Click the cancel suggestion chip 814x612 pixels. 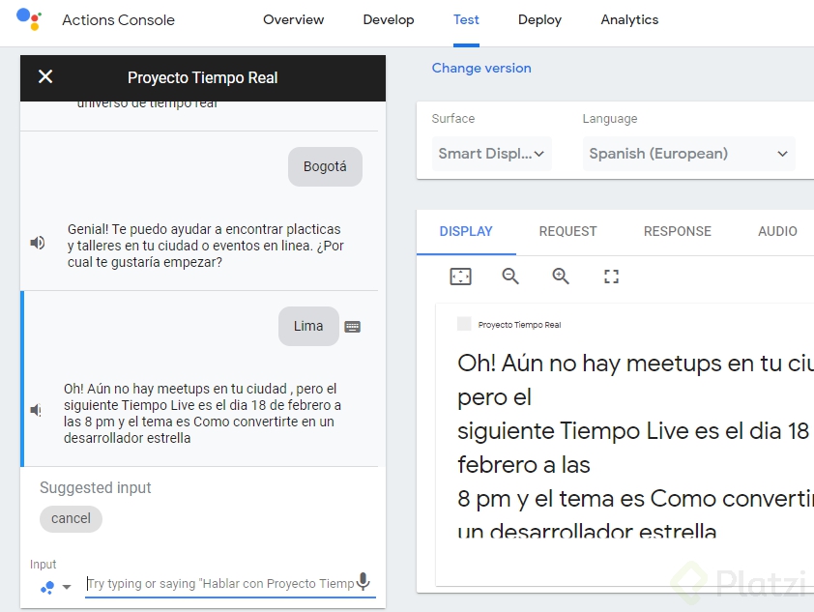click(x=71, y=518)
